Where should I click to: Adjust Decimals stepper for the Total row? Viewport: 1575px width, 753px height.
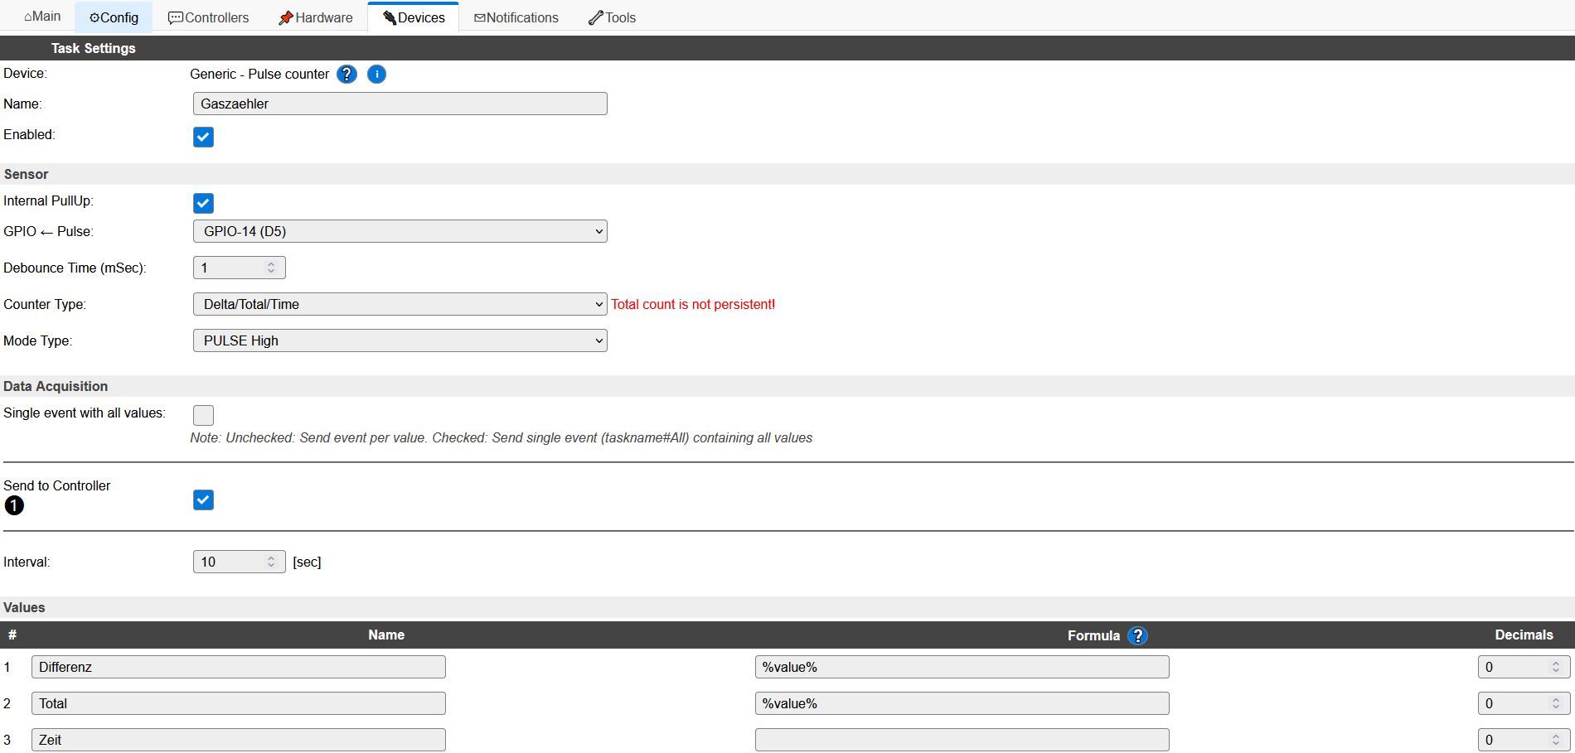pos(1555,703)
